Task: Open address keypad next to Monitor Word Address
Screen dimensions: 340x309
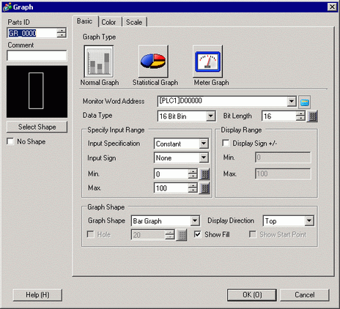Action: coord(304,102)
